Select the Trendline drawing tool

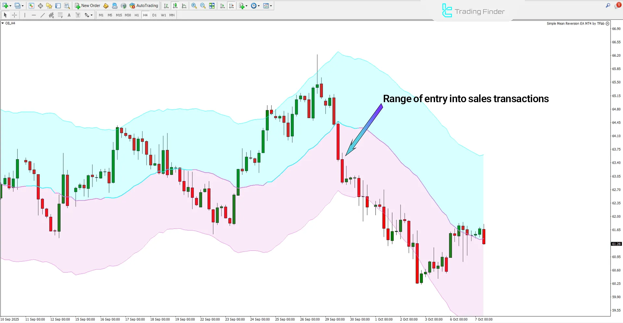(43, 15)
